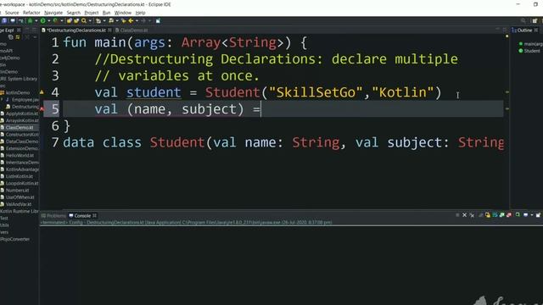
Task: Click the Quick Access search icon
Action: click(x=523, y=20)
